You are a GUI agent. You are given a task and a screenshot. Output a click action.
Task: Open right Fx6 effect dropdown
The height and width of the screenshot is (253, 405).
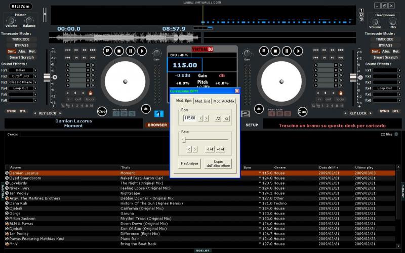[x=399, y=100]
